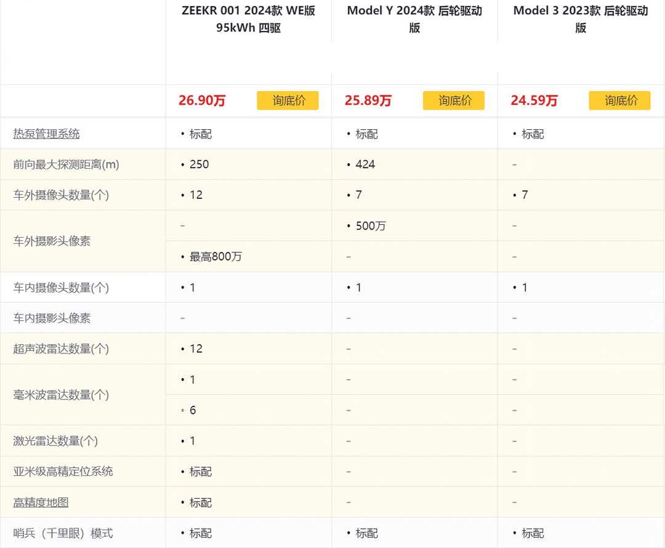The height and width of the screenshot is (548, 665).
Task: Click Model Y's 标配 in 哨兵模式 row
Action: point(366,533)
